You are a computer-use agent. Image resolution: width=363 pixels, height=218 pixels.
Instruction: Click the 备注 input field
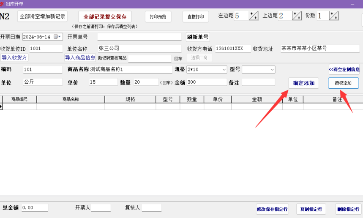tap(258, 82)
